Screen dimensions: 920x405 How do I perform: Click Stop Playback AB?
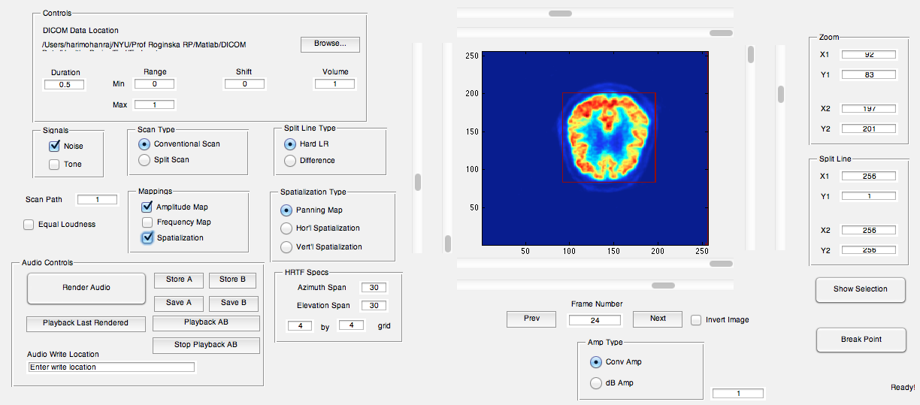point(206,346)
